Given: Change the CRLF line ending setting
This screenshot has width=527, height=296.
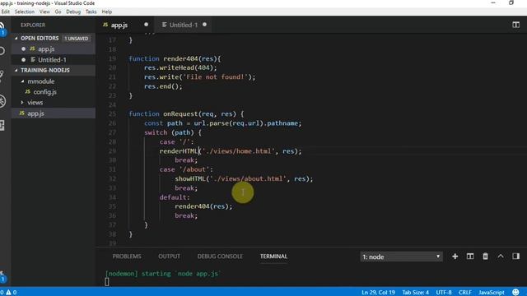Looking at the screenshot, I should coord(464,293).
